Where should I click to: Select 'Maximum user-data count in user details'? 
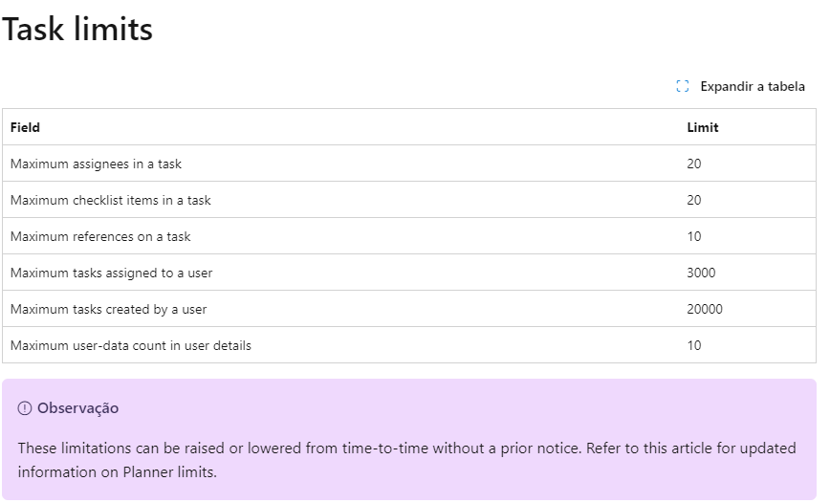[131, 345]
